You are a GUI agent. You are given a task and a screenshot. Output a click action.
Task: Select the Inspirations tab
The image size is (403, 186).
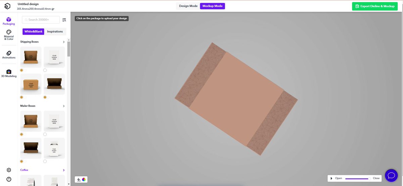click(x=55, y=32)
